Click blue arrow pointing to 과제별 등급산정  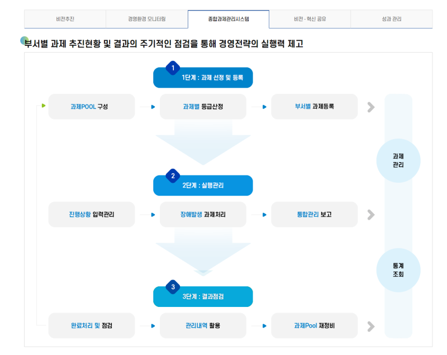pos(153,107)
